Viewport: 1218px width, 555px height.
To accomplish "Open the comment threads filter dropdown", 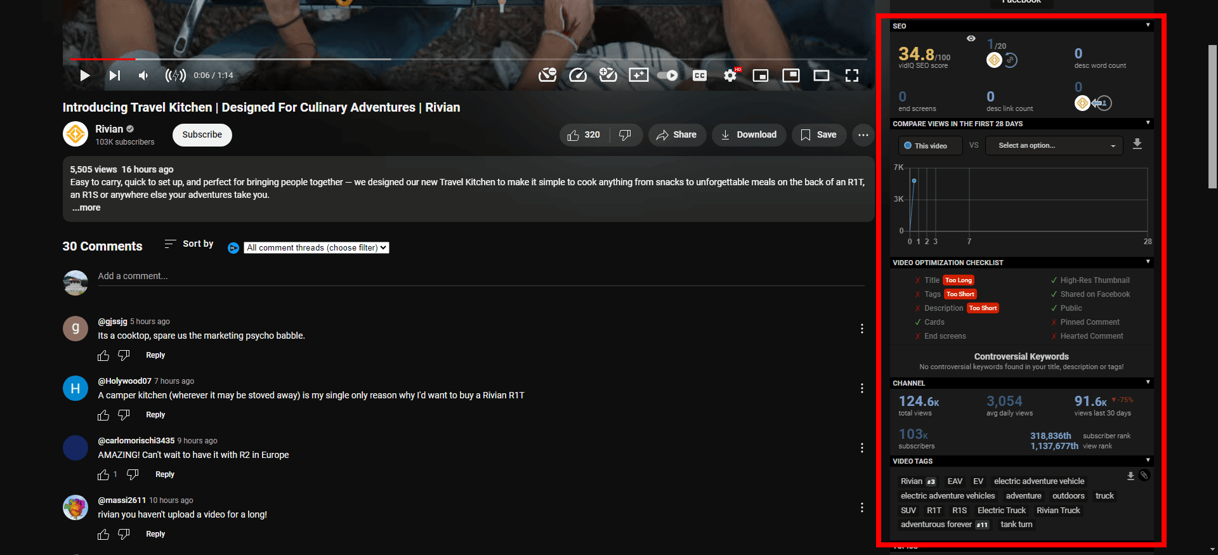I will pyautogui.click(x=317, y=248).
